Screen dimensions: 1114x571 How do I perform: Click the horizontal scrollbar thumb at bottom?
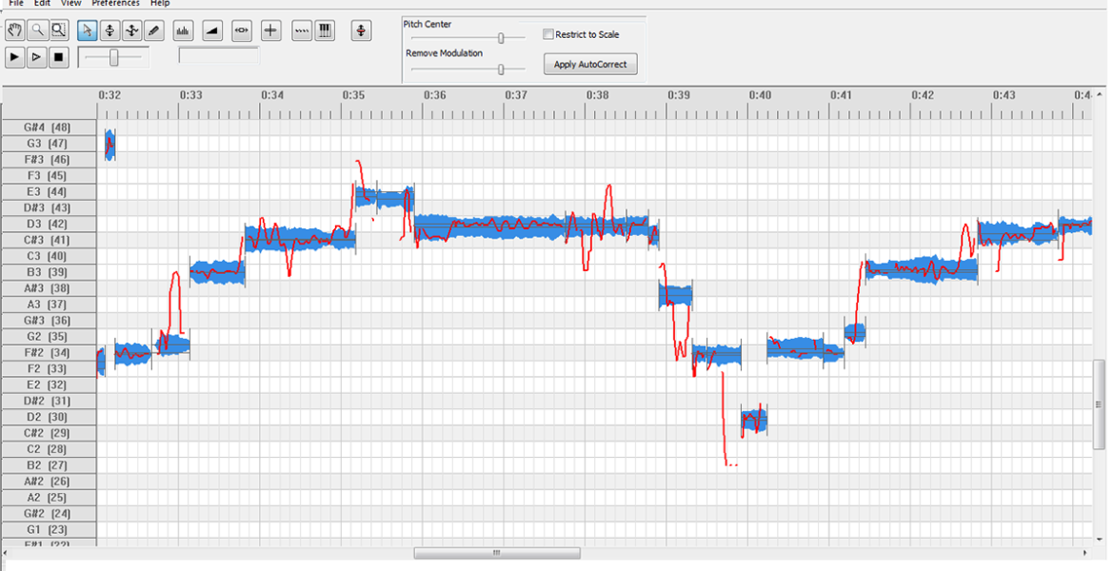(x=496, y=553)
